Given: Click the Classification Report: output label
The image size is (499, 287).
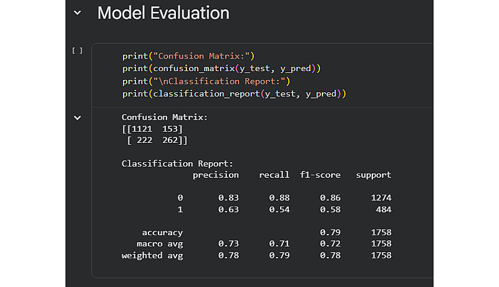Looking at the screenshot, I should pyautogui.click(x=177, y=163).
